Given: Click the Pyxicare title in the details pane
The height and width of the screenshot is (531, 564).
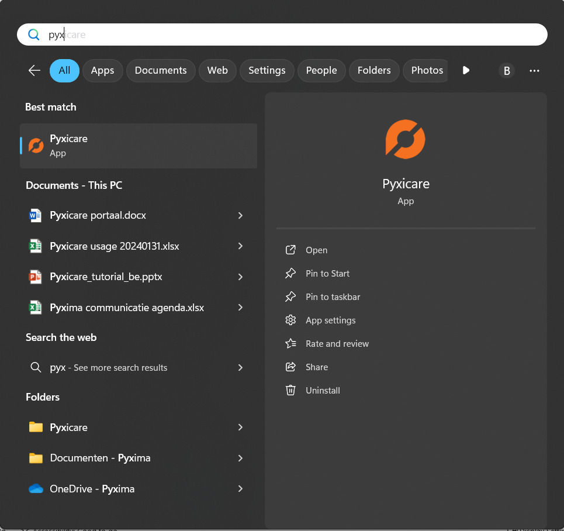Looking at the screenshot, I should [x=406, y=184].
